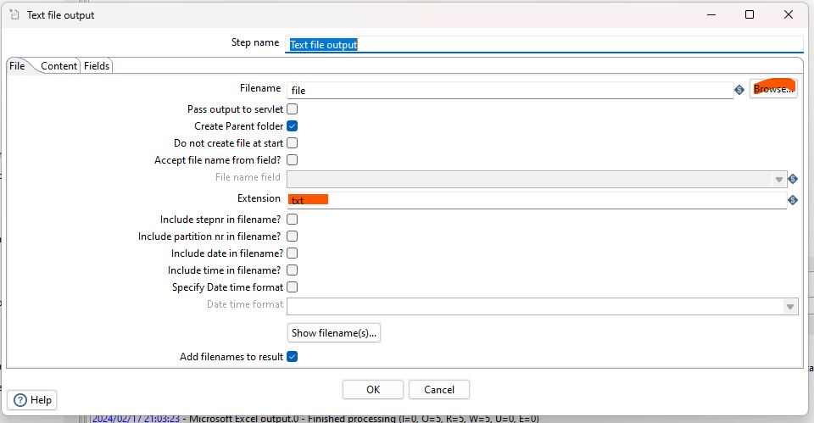Click into the Step name text field
The image size is (814, 423).
click(x=543, y=45)
